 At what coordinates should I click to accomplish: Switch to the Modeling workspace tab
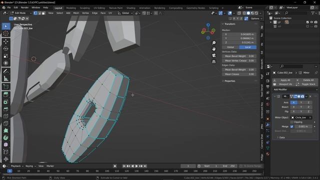[71, 8]
